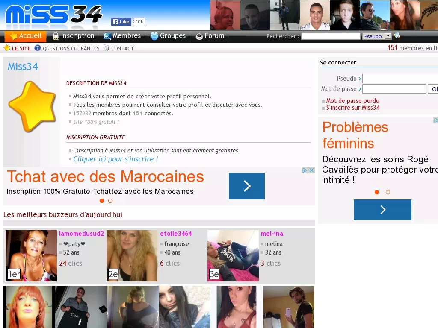
Task: Open the Membres menu
Action: (122, 36)
